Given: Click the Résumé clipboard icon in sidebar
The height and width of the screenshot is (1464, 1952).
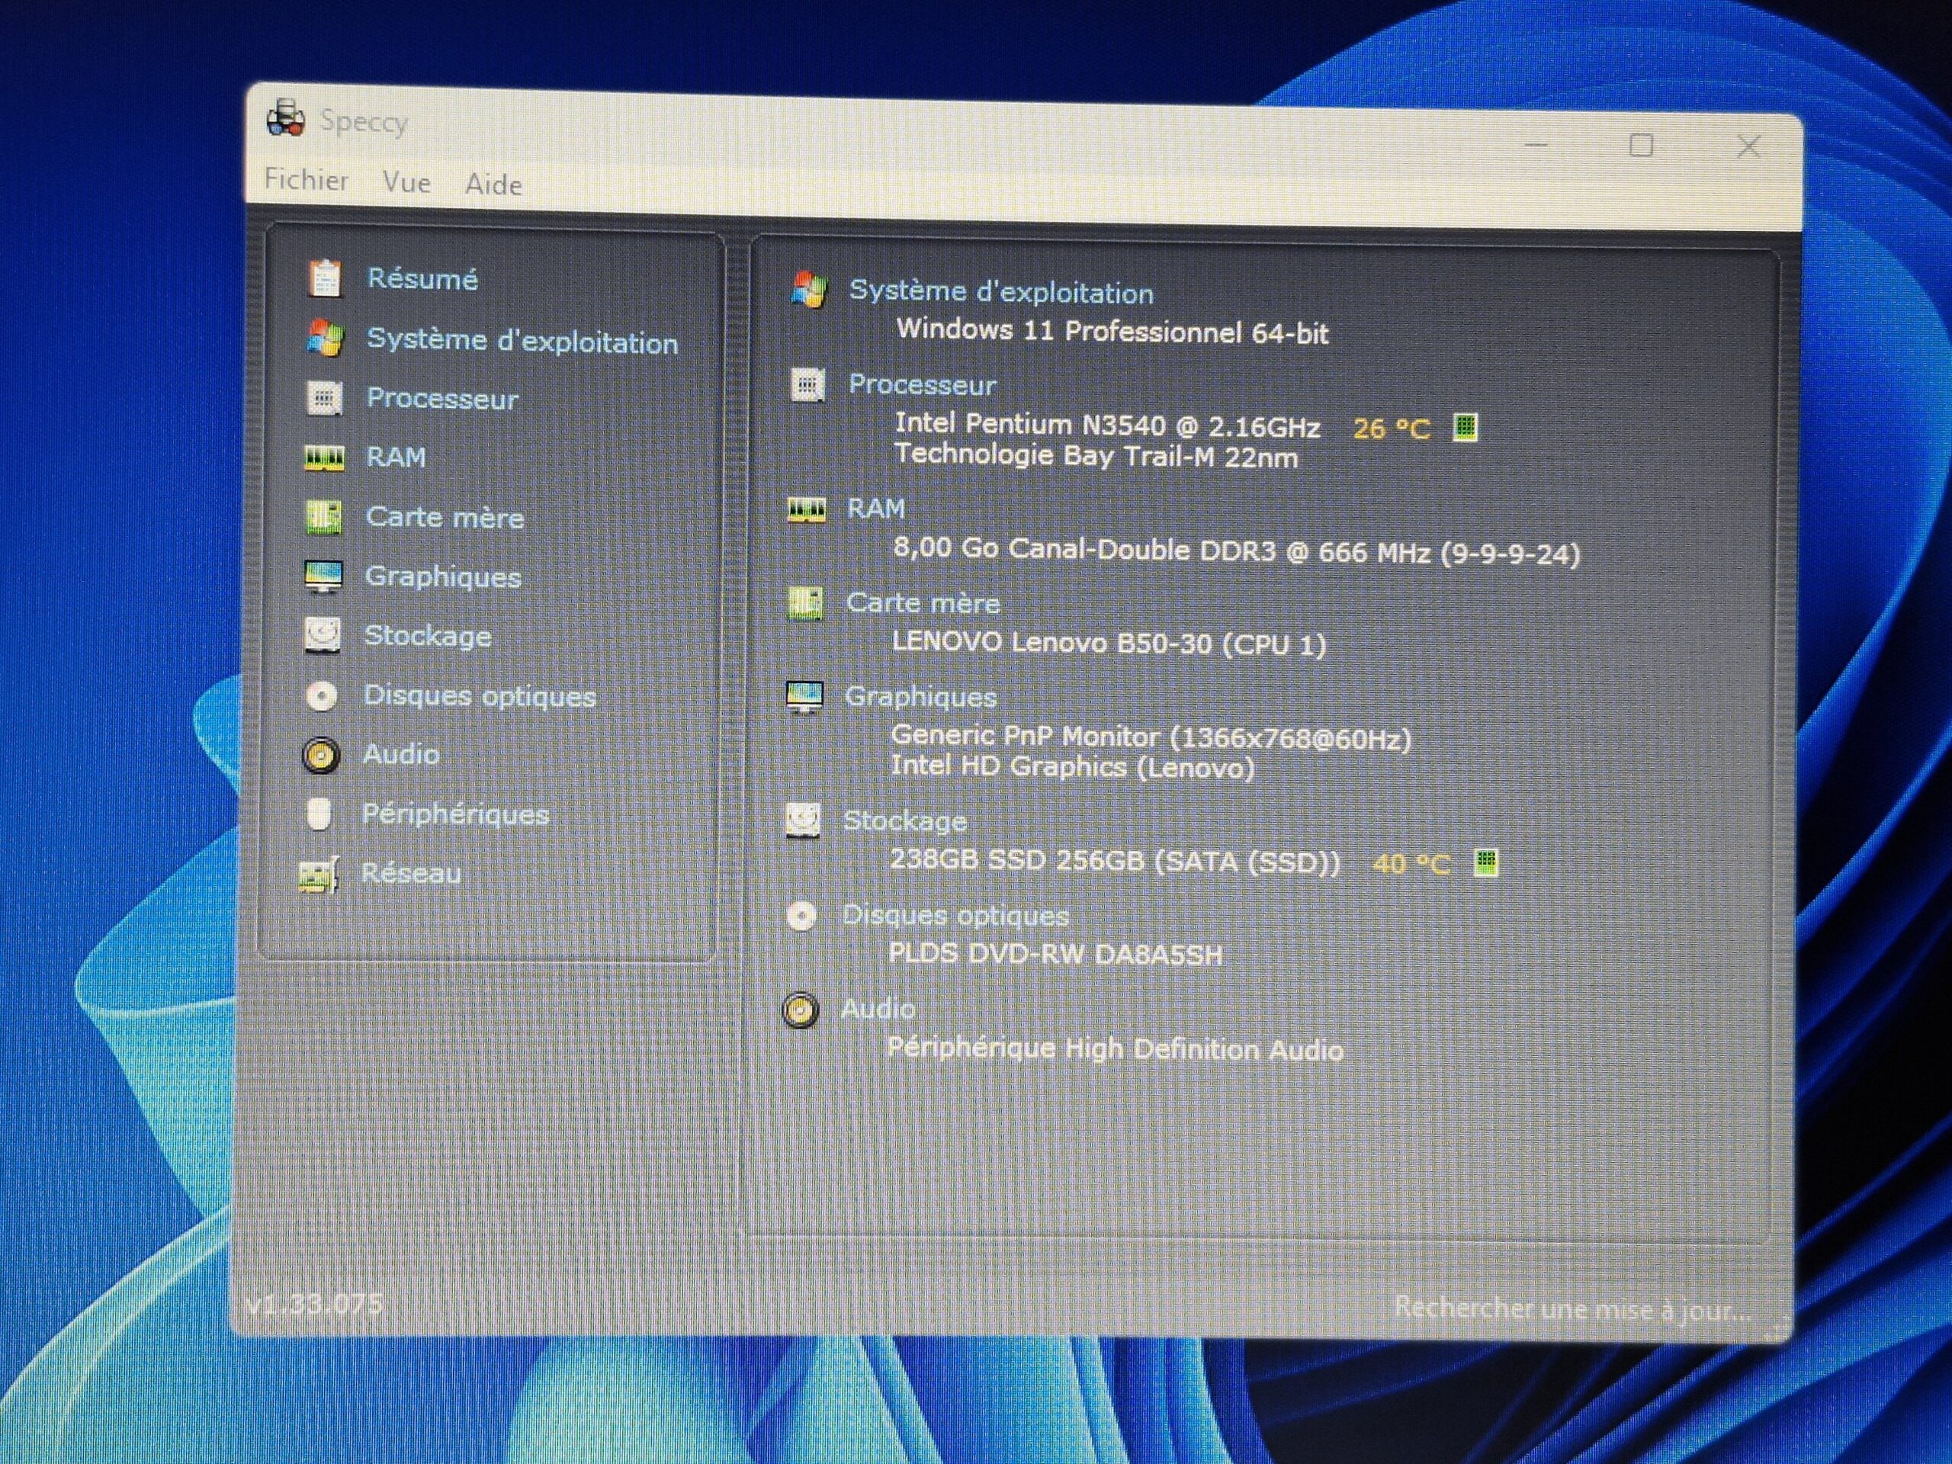Looking at the screenshot, I should 324,278.
